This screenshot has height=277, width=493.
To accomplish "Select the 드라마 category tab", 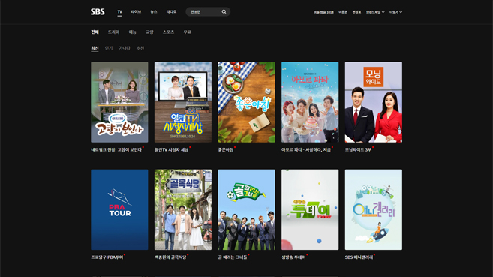I will [113, 32].
